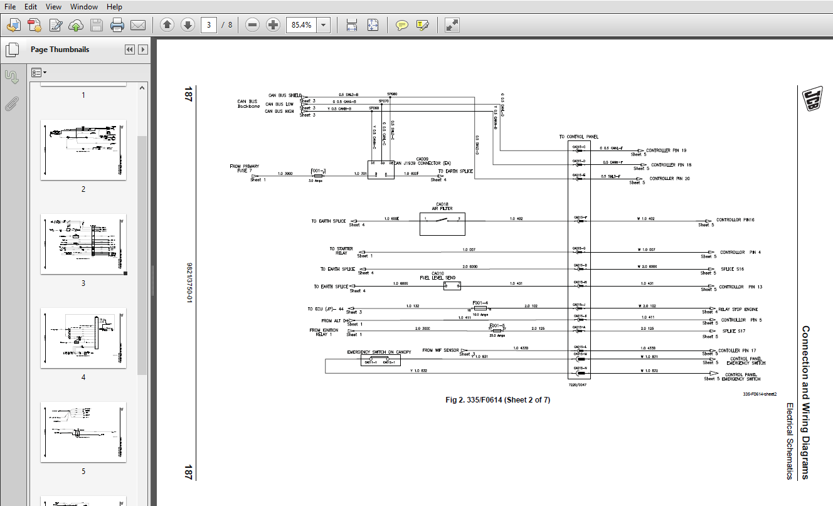
Task: Click the page number input field
Action: pos(209,25)
